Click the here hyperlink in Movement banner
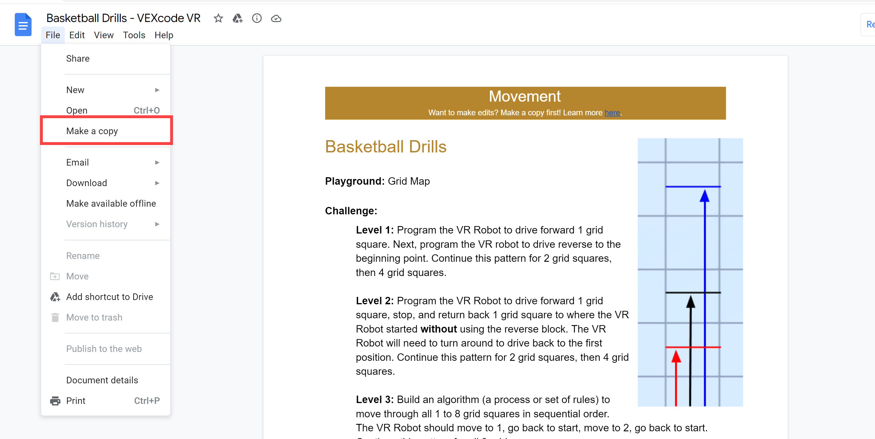The image size is (875, 439). click(612, 113)
